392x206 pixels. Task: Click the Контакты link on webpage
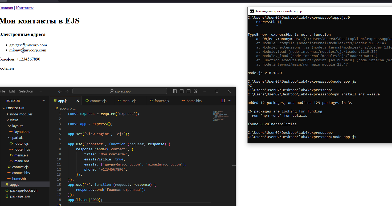[25, 8]
